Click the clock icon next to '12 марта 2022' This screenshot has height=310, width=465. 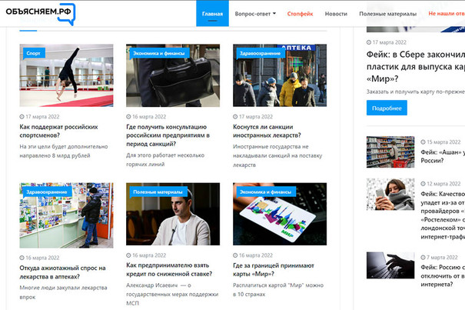click(x=423, y=184)
